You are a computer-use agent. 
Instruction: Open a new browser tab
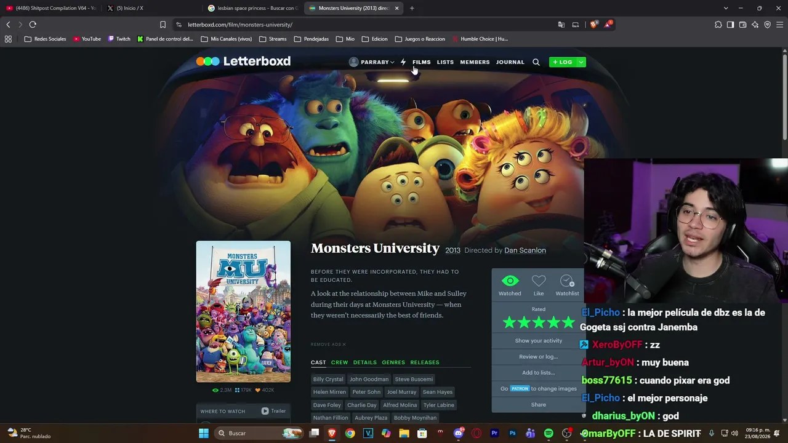[x=412, y=8]
